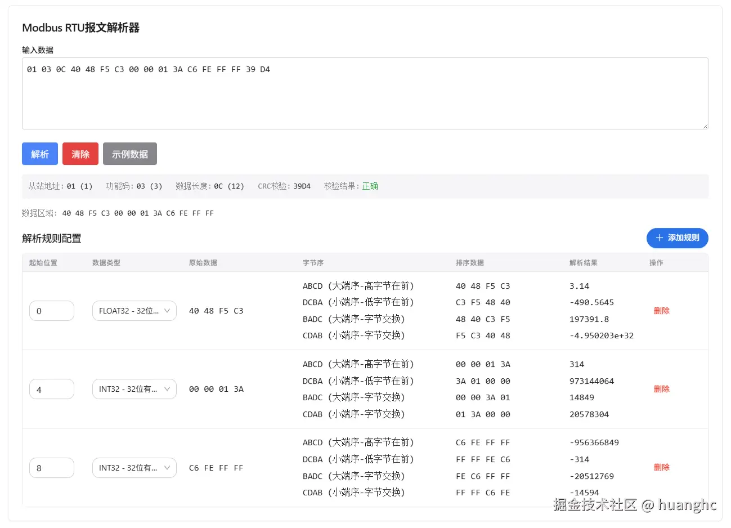Load sample data with 示例数据 button
This screenshot has width=731, height=528.
click(130, 154)
